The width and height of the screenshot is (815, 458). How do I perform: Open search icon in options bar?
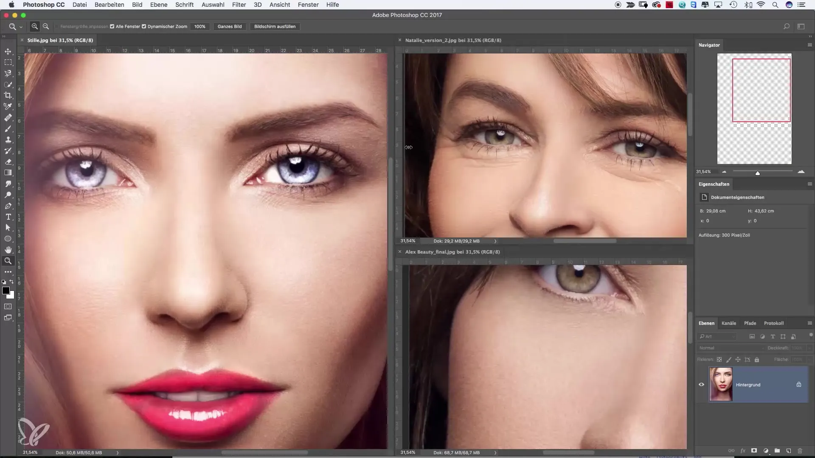pyautogui.click(x=786, y=26)
